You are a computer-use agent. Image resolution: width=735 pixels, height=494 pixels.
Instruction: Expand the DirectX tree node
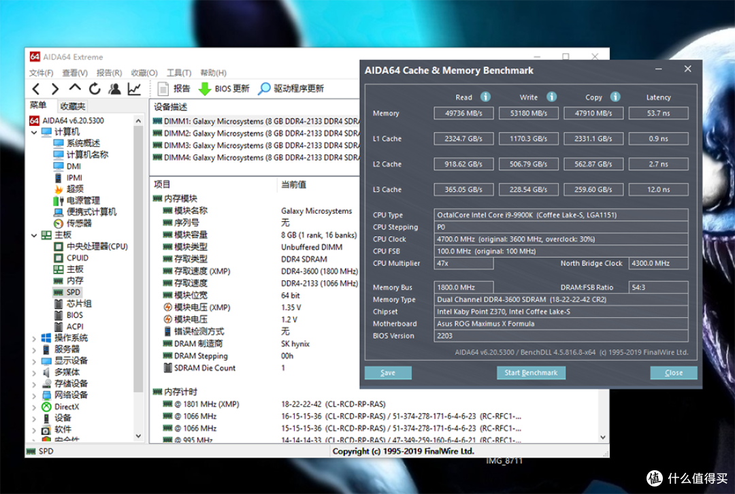click(34, 407)
